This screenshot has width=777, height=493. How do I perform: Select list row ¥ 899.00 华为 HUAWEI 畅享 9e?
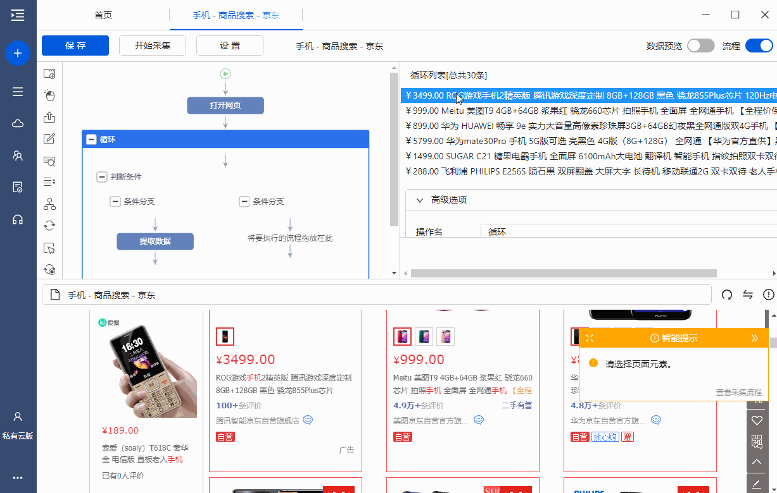click(589, 126)
